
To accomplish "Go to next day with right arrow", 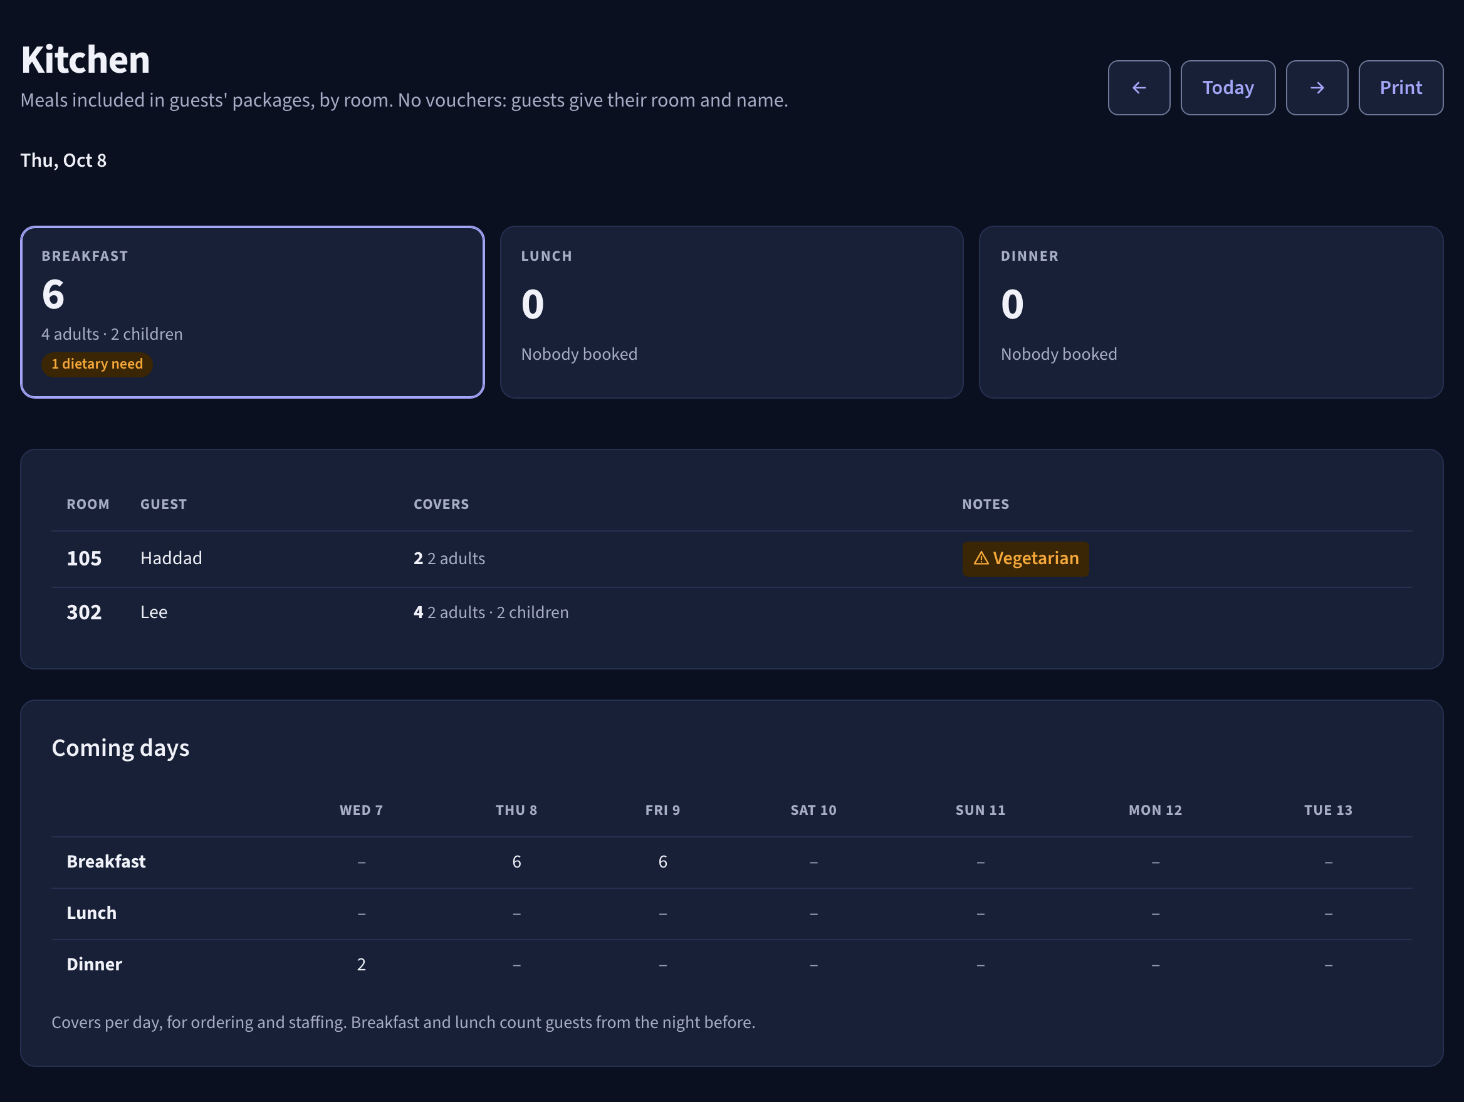I will coord(1316,88).
